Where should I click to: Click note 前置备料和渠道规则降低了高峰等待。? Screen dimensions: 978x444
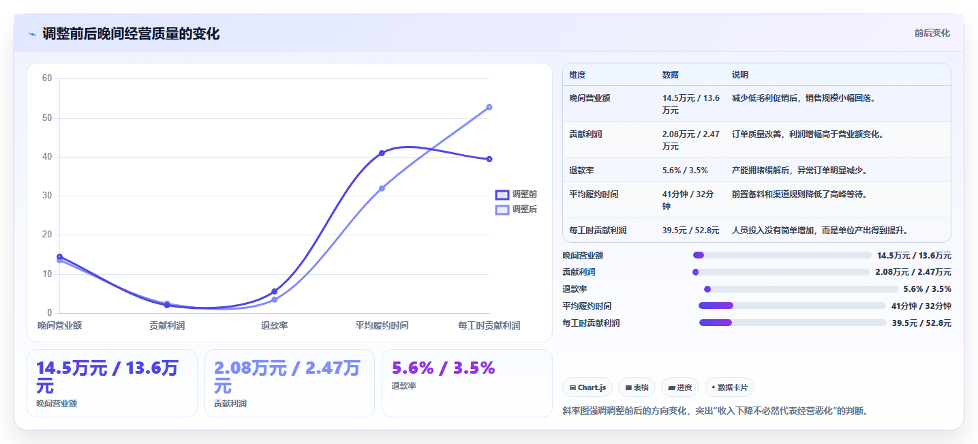(x=799, y=194)
